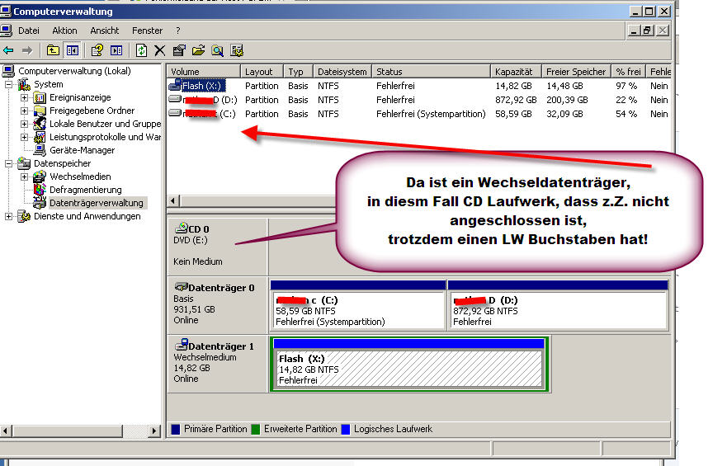
Task: Click the green Refresh toolbar icon
Action: [142, 50]
